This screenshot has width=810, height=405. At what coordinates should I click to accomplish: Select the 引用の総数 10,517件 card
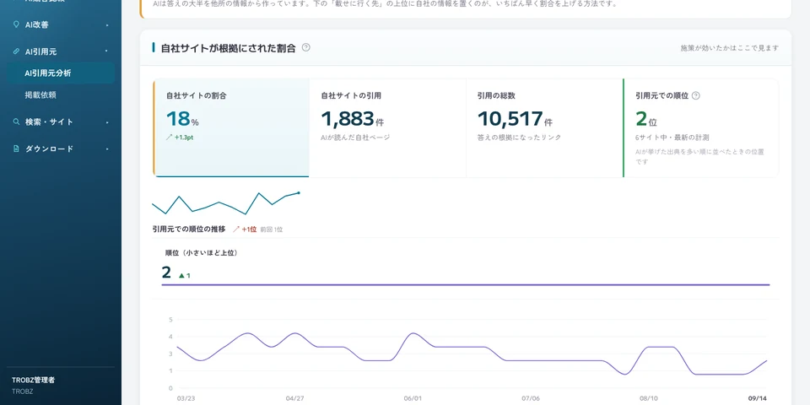click(544, 127)
